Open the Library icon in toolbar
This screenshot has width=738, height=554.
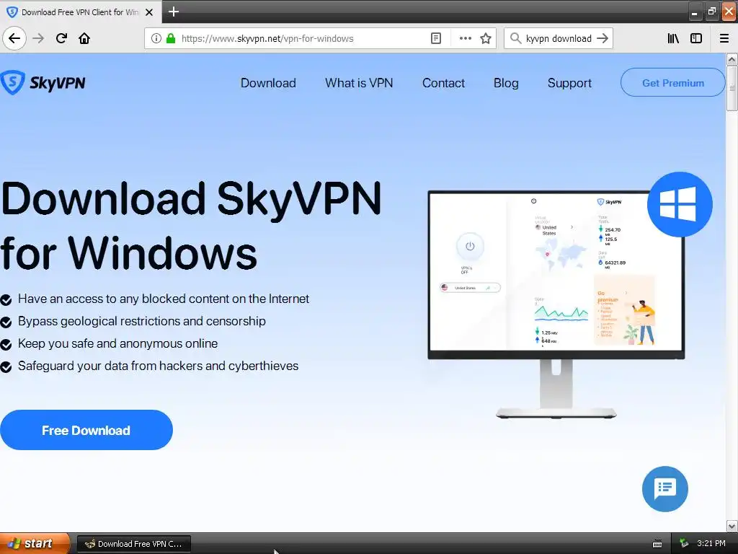point(673,38)
